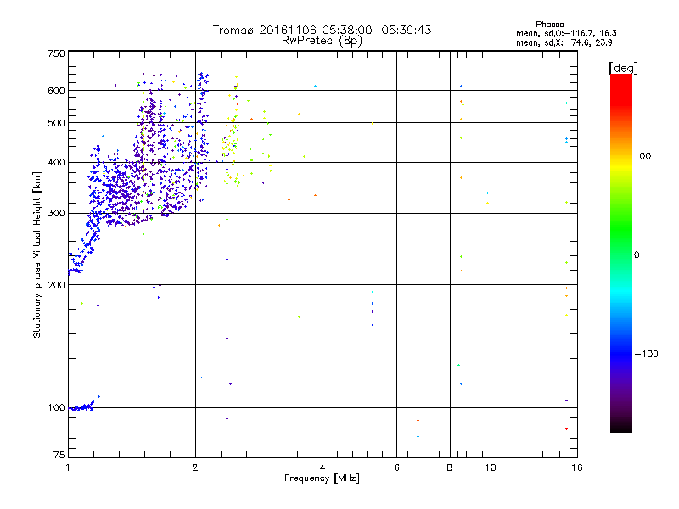This screenshot has height=509, width=679.
Task: Click the x-axis tick label '1'
Action: 68,467
